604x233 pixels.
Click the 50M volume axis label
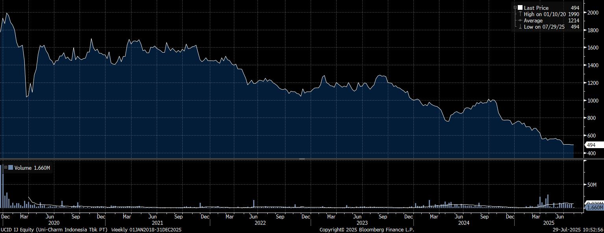pyautogui.click(x=592, y=184)
